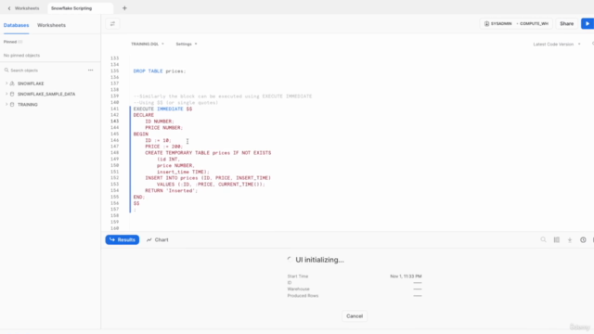The width and height of the screenshot is (594, 334).
Task: Open the Latest Code Version dropdown
Action: [x=557, y=45]
